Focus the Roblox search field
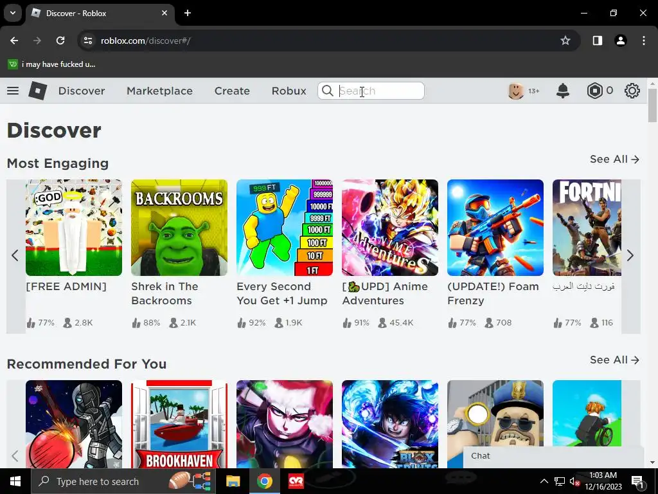Viewport: 658px width, 494px height. (x=371, y=91)
